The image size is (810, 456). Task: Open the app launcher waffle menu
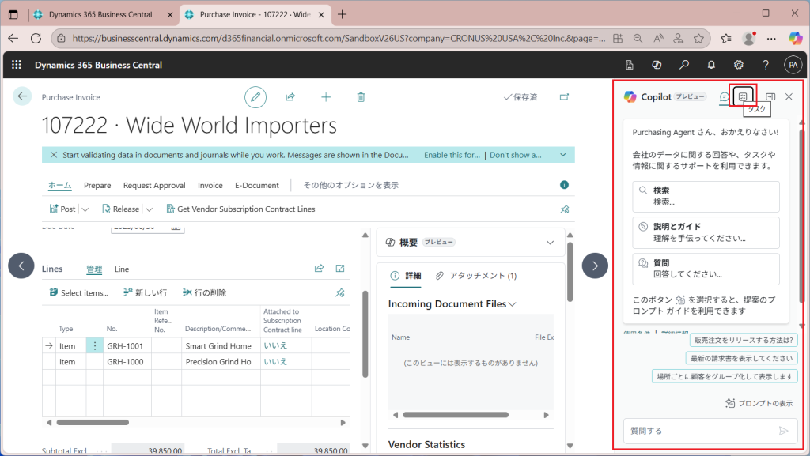17,65
